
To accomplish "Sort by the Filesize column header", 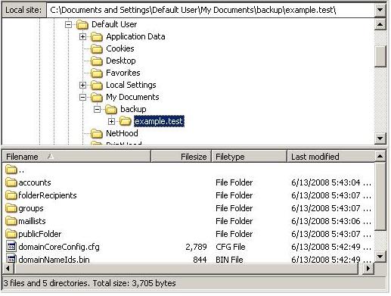I will tap(181, 157).
